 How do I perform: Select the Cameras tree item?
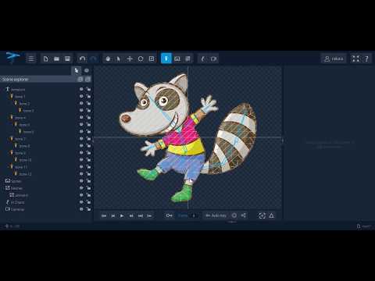click(x=17, y=209)
